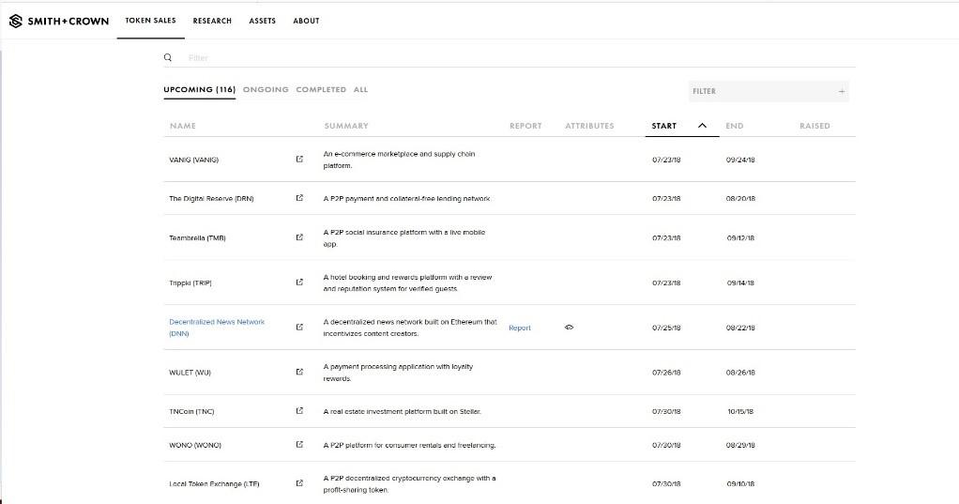Click the Smith+Crown logo icon
Viewport: 959px width, 504px height.
pos(16,21)
